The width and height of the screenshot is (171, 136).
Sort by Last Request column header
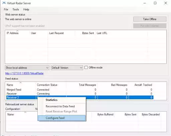pos(56,33)
